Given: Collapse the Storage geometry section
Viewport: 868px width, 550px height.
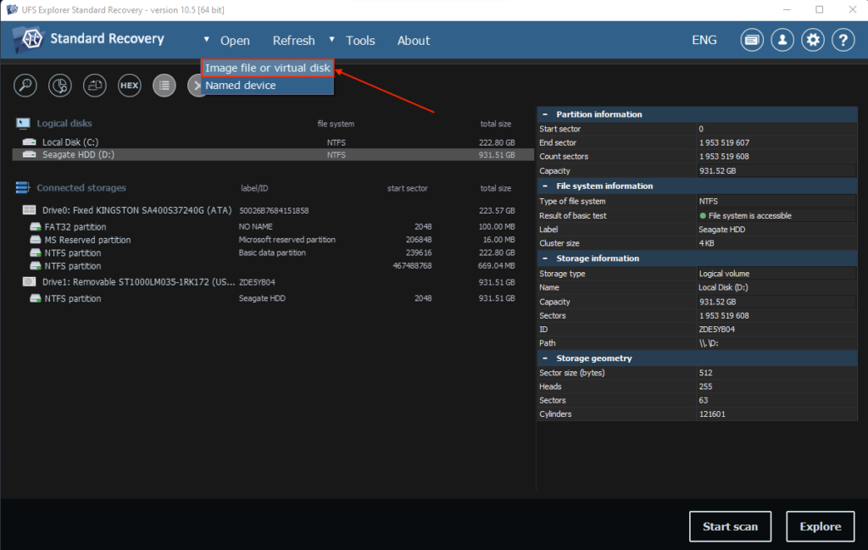Looking at the screenshot, I should 545,358.
